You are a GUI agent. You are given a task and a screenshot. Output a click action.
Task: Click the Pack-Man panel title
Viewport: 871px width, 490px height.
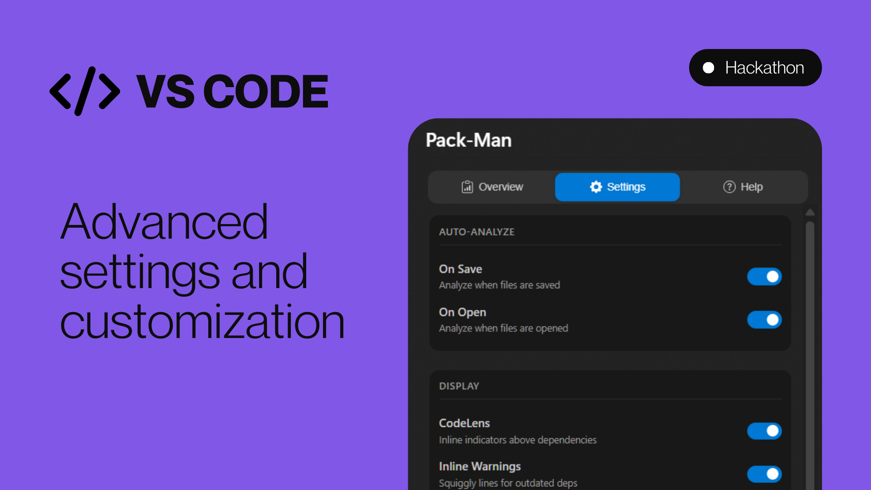(468, 140)
